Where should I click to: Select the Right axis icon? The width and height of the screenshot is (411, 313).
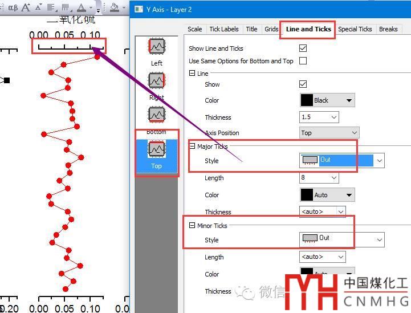pos(157,80)
